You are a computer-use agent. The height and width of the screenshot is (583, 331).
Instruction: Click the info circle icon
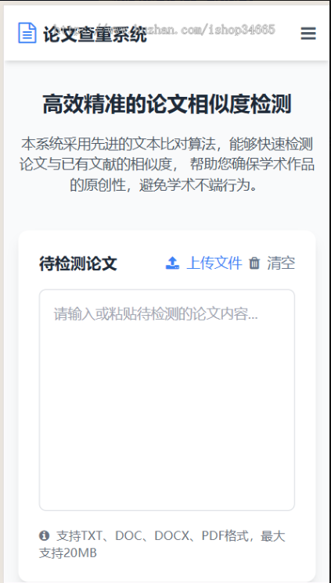[45, 536]
